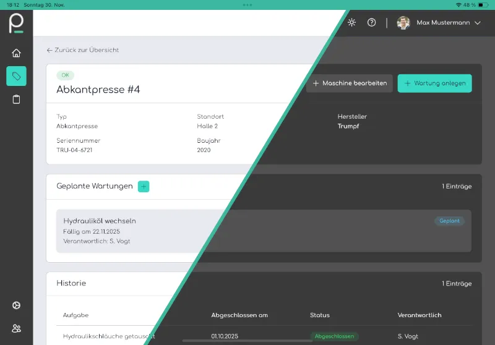This screenshot has height=345, width=495.
Task: Toggle light mode via sun icon
Action: coord(351,22)
